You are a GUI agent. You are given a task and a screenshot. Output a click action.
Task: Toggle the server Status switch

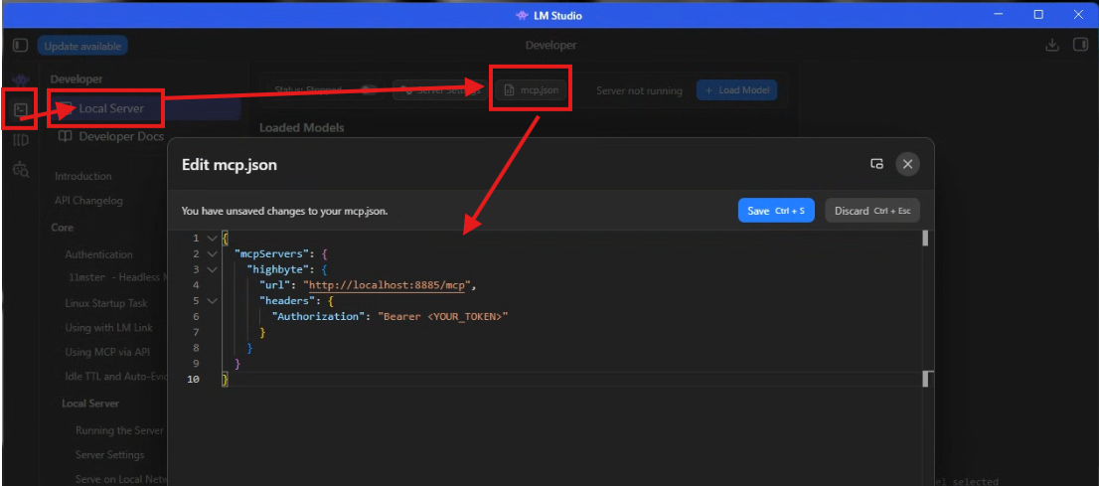pyautogui.click(x=369, y=90)
